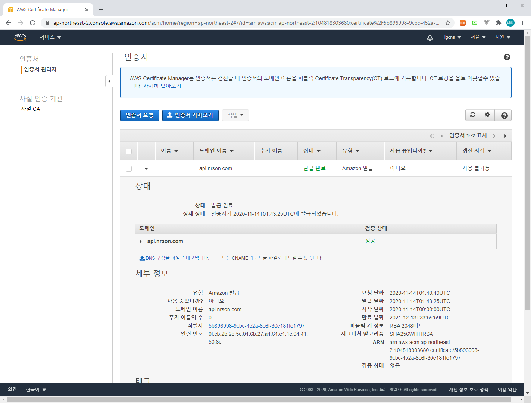Go to previous page of certificates
Viewport: 531px width, 403px height.
pyautogui.click(x=442, y=136)
